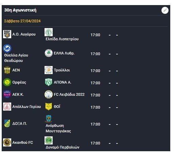Click the 17:00 time for Απόλλων Γερίου match
174x158 pixels.
pyautogui.click(x=95, y=107)
